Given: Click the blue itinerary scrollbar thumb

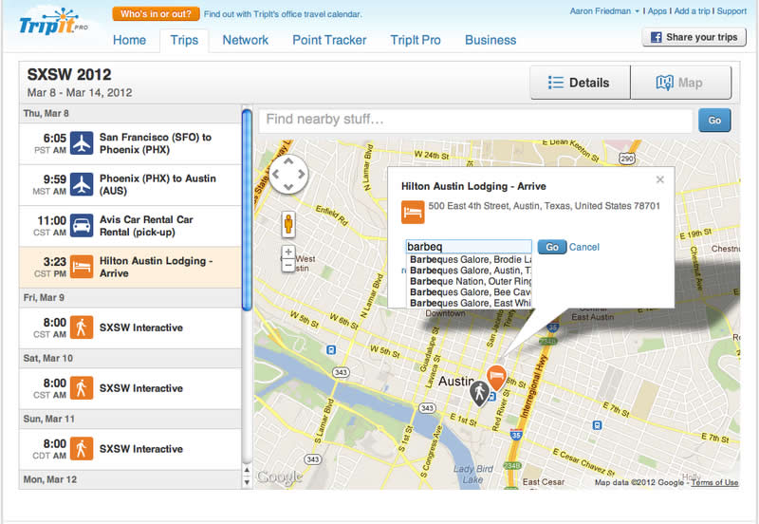Looking at the screenshot, I should (x=247, y=210).
